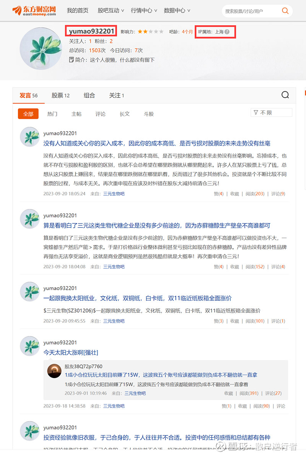Click 收藏 on the 09:45:55 post

[x=235, y=321]
